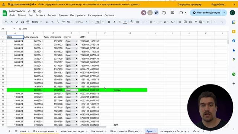Click the font size field showing 10

97,22
